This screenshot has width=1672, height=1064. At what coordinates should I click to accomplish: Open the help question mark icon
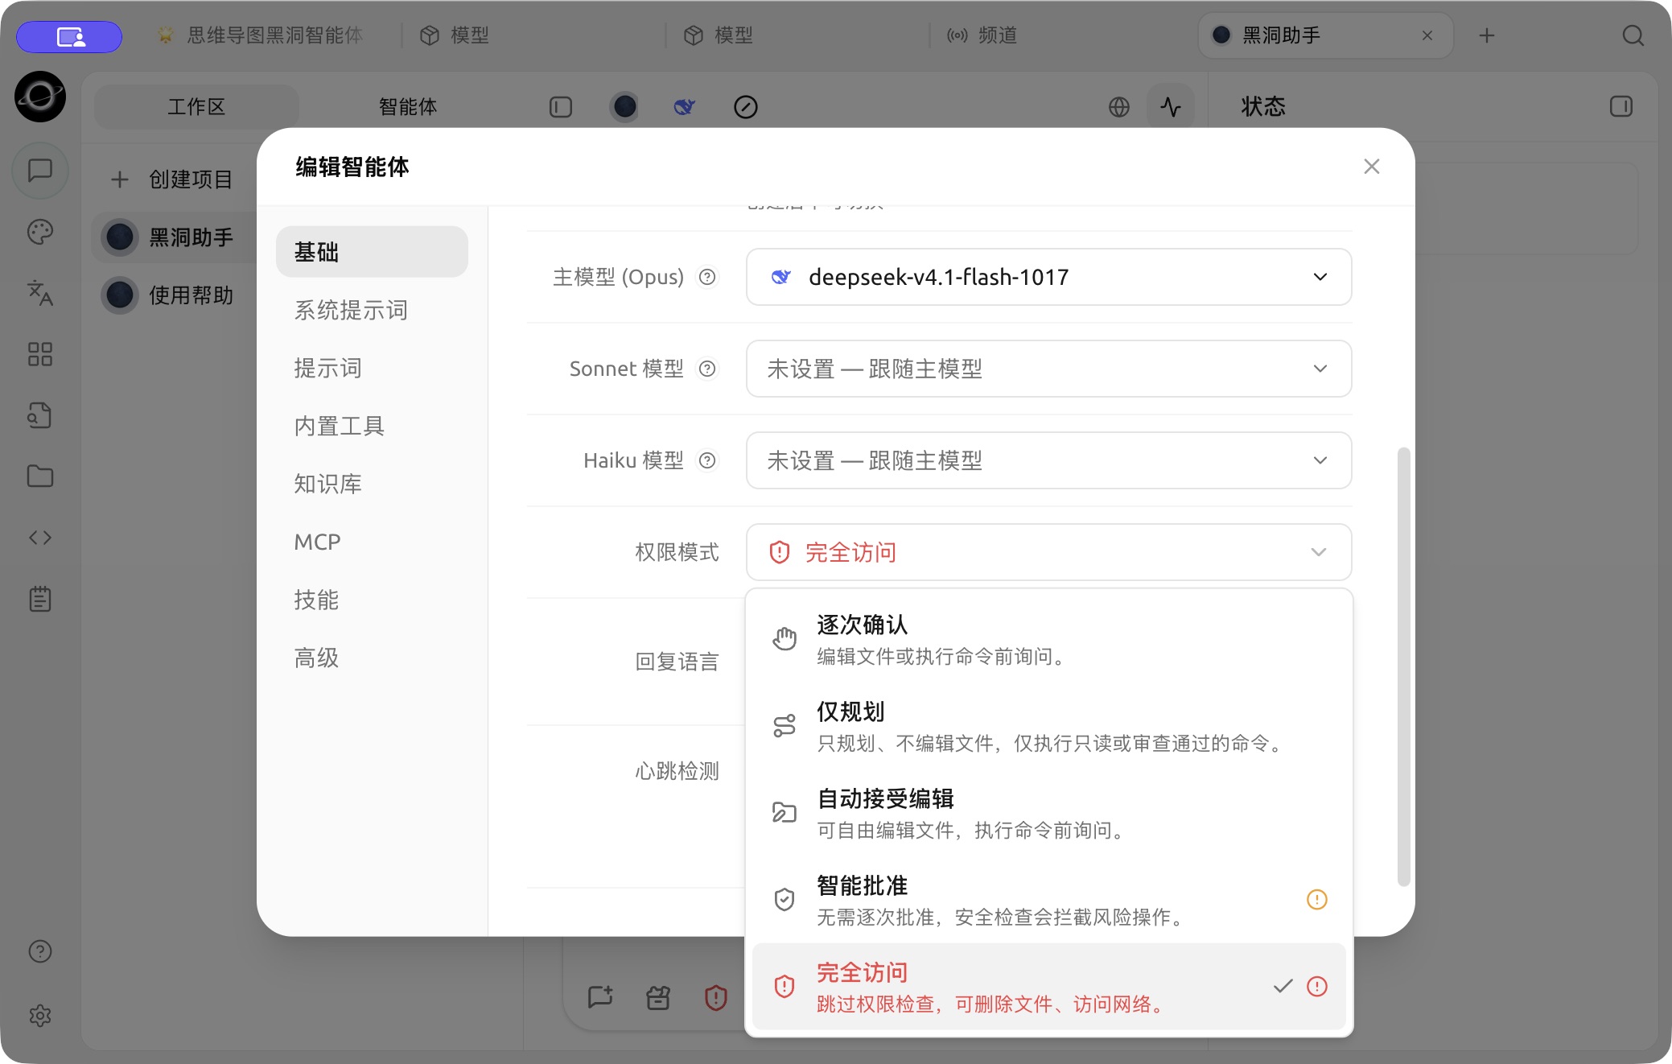point(40,951)
